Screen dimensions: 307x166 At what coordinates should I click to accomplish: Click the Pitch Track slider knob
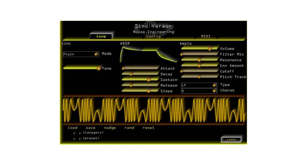[199, 77]
